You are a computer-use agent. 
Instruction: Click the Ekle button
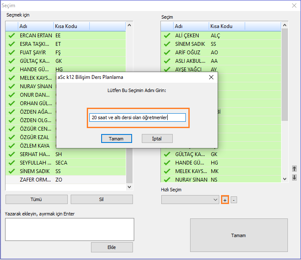112,247
